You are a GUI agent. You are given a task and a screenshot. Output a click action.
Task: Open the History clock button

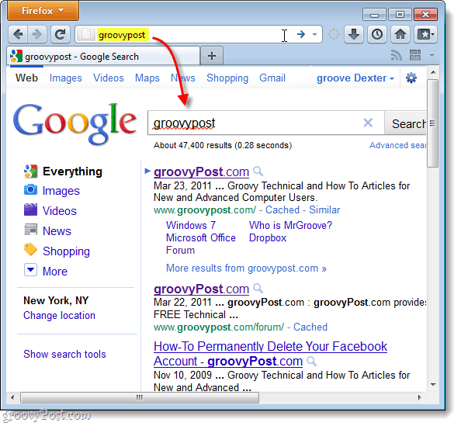377,34
